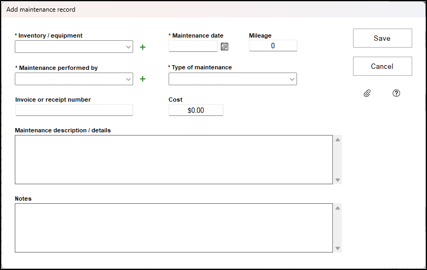Click the Notes box scroll down arrow
427x270 pixels.
(338, 248)
